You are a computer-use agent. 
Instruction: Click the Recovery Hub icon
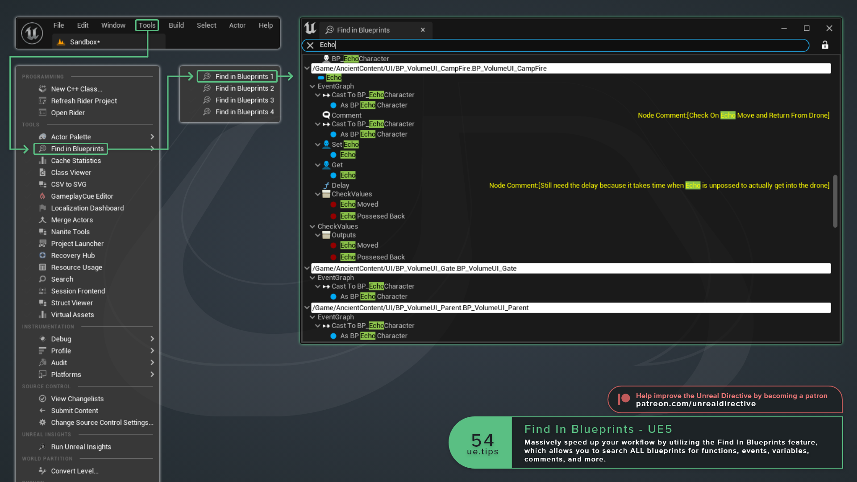pos(42,255)
